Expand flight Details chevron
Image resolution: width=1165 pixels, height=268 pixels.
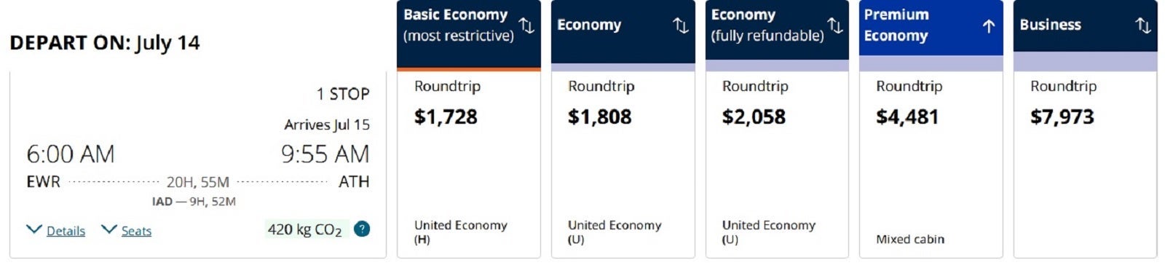34,229
